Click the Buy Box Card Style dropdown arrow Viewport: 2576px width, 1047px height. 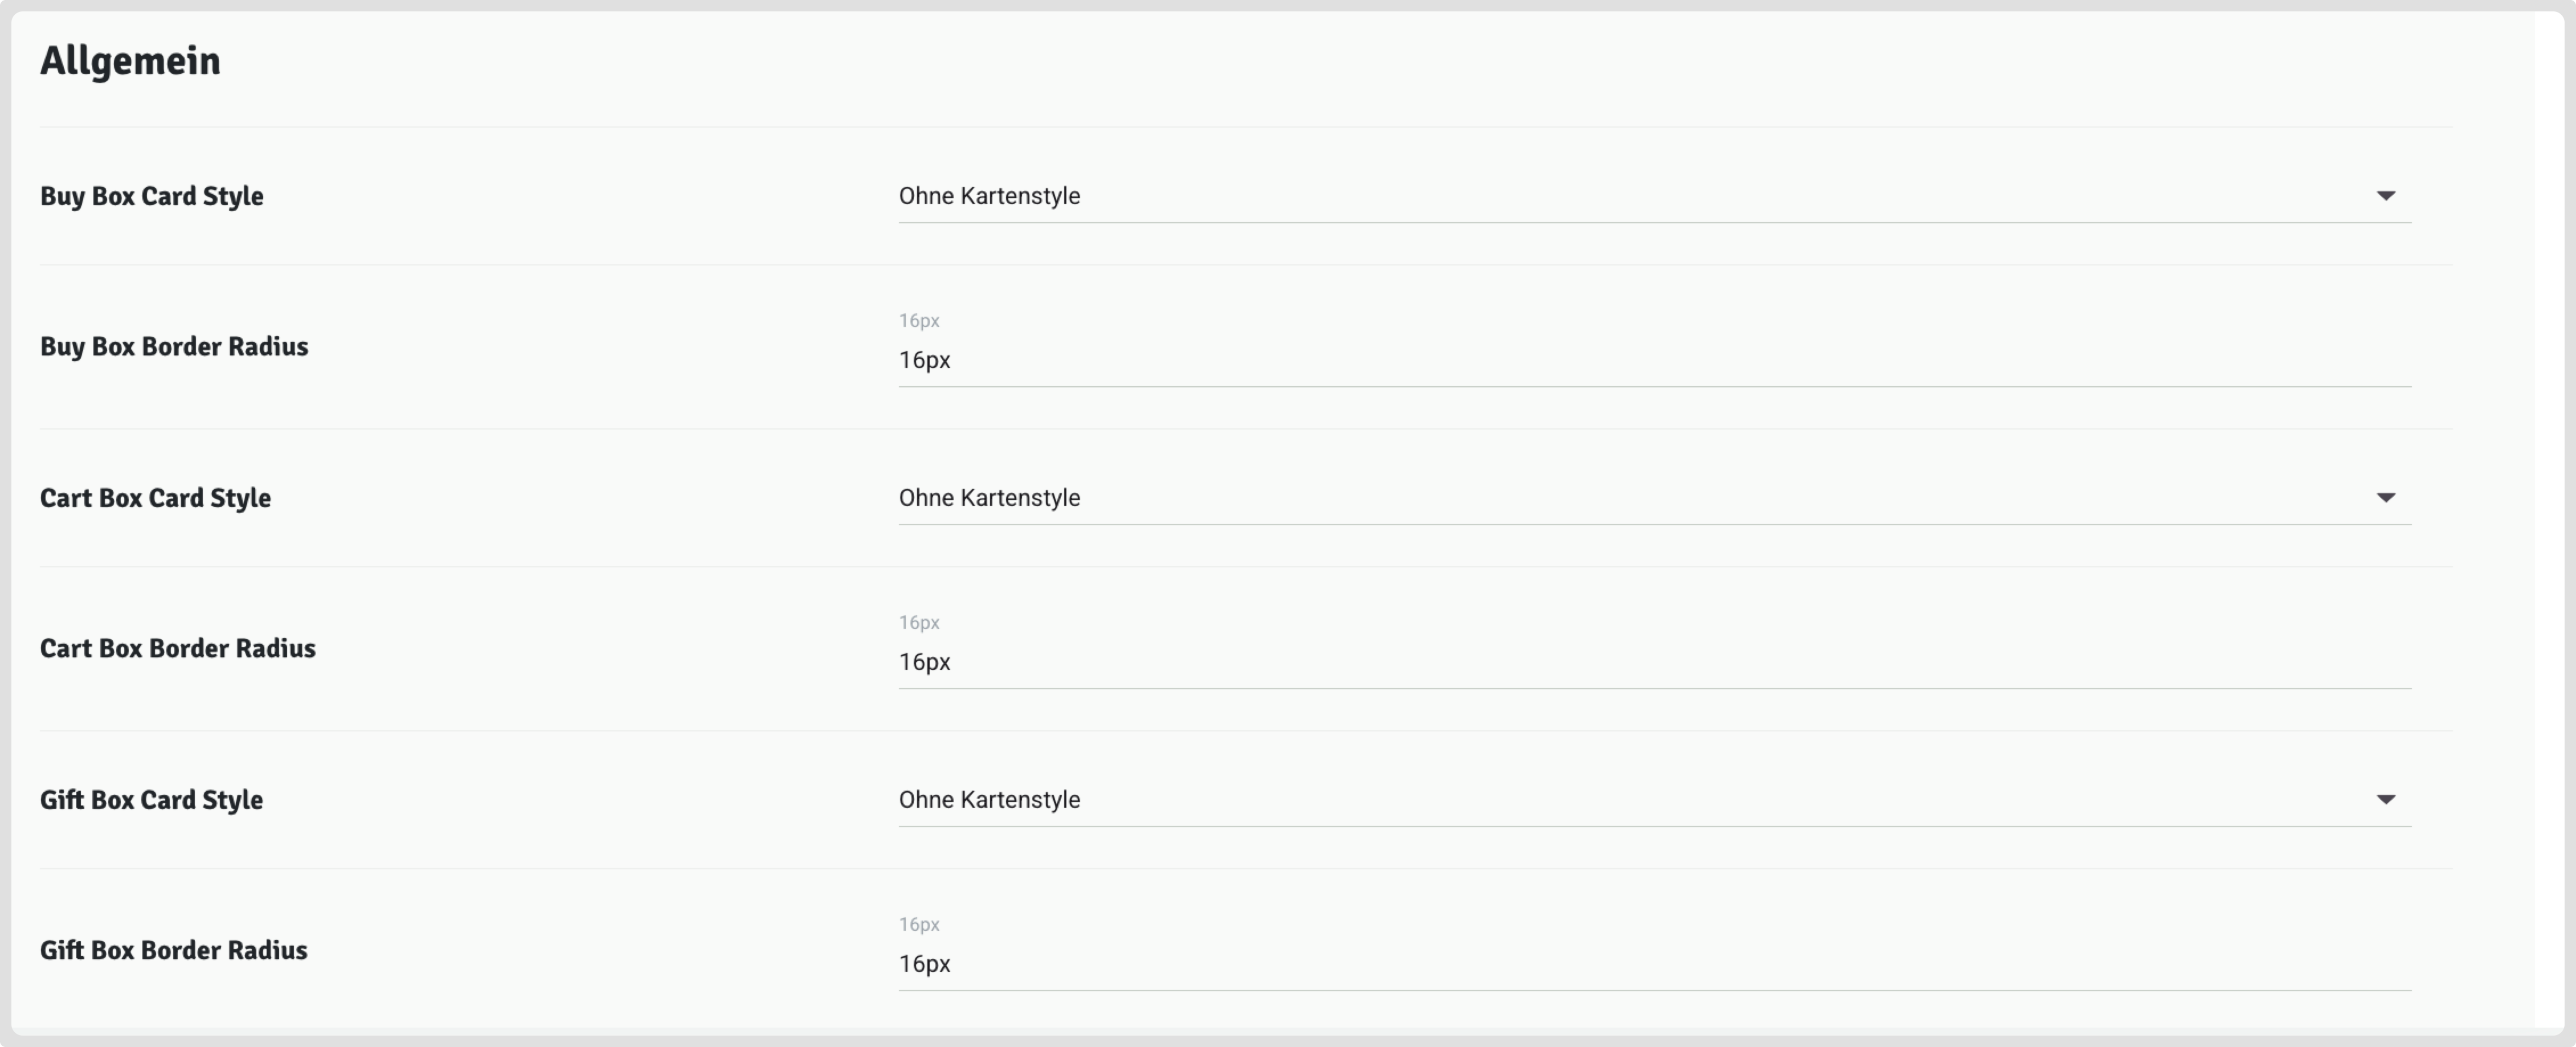pos(2385,196)
